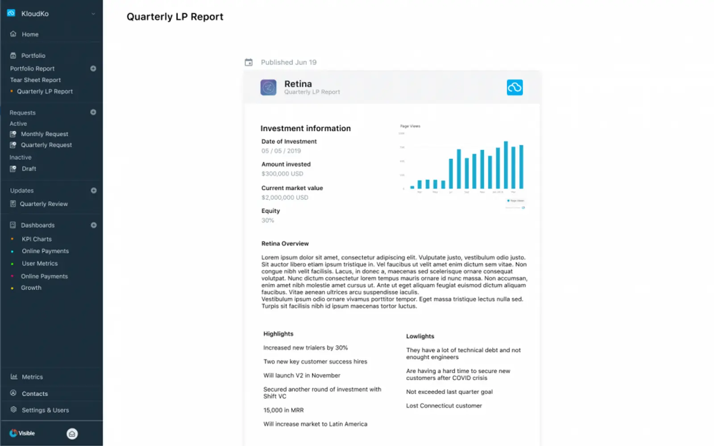Open the Growth dashboard
The width and height of the screenshot is (714, 446).
pos(31,288)
